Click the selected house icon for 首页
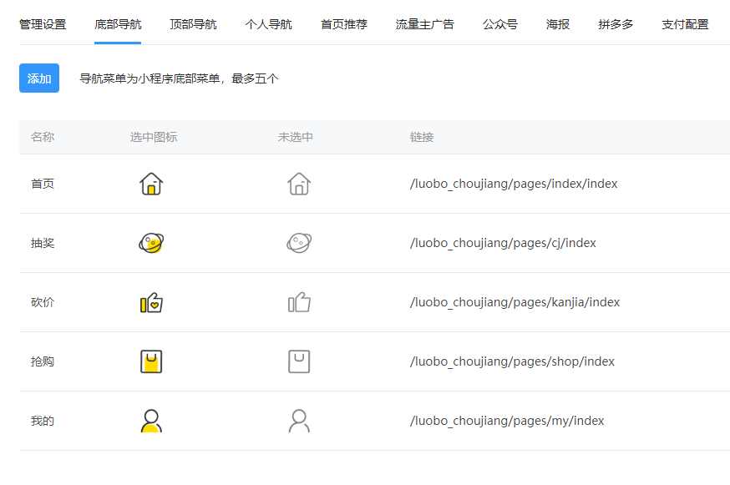 point(151,184)
